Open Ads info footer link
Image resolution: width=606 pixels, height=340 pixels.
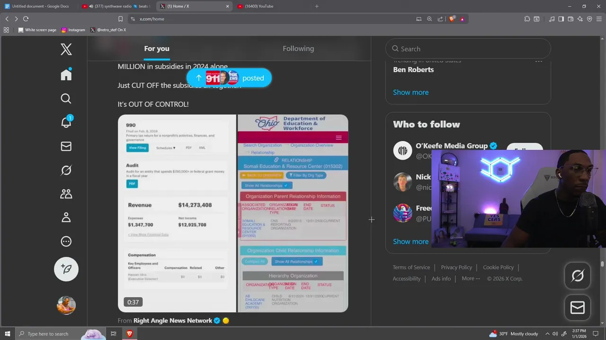point(441,279)
